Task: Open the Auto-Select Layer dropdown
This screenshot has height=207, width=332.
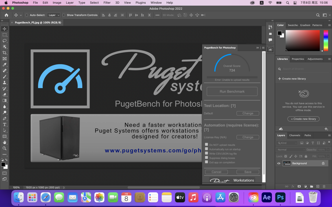Action: (x=54, y=15)
